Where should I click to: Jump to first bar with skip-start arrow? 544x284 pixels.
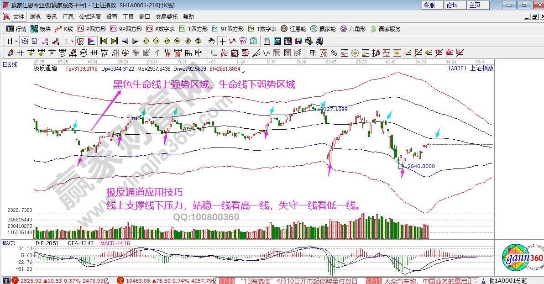point(104,41)
